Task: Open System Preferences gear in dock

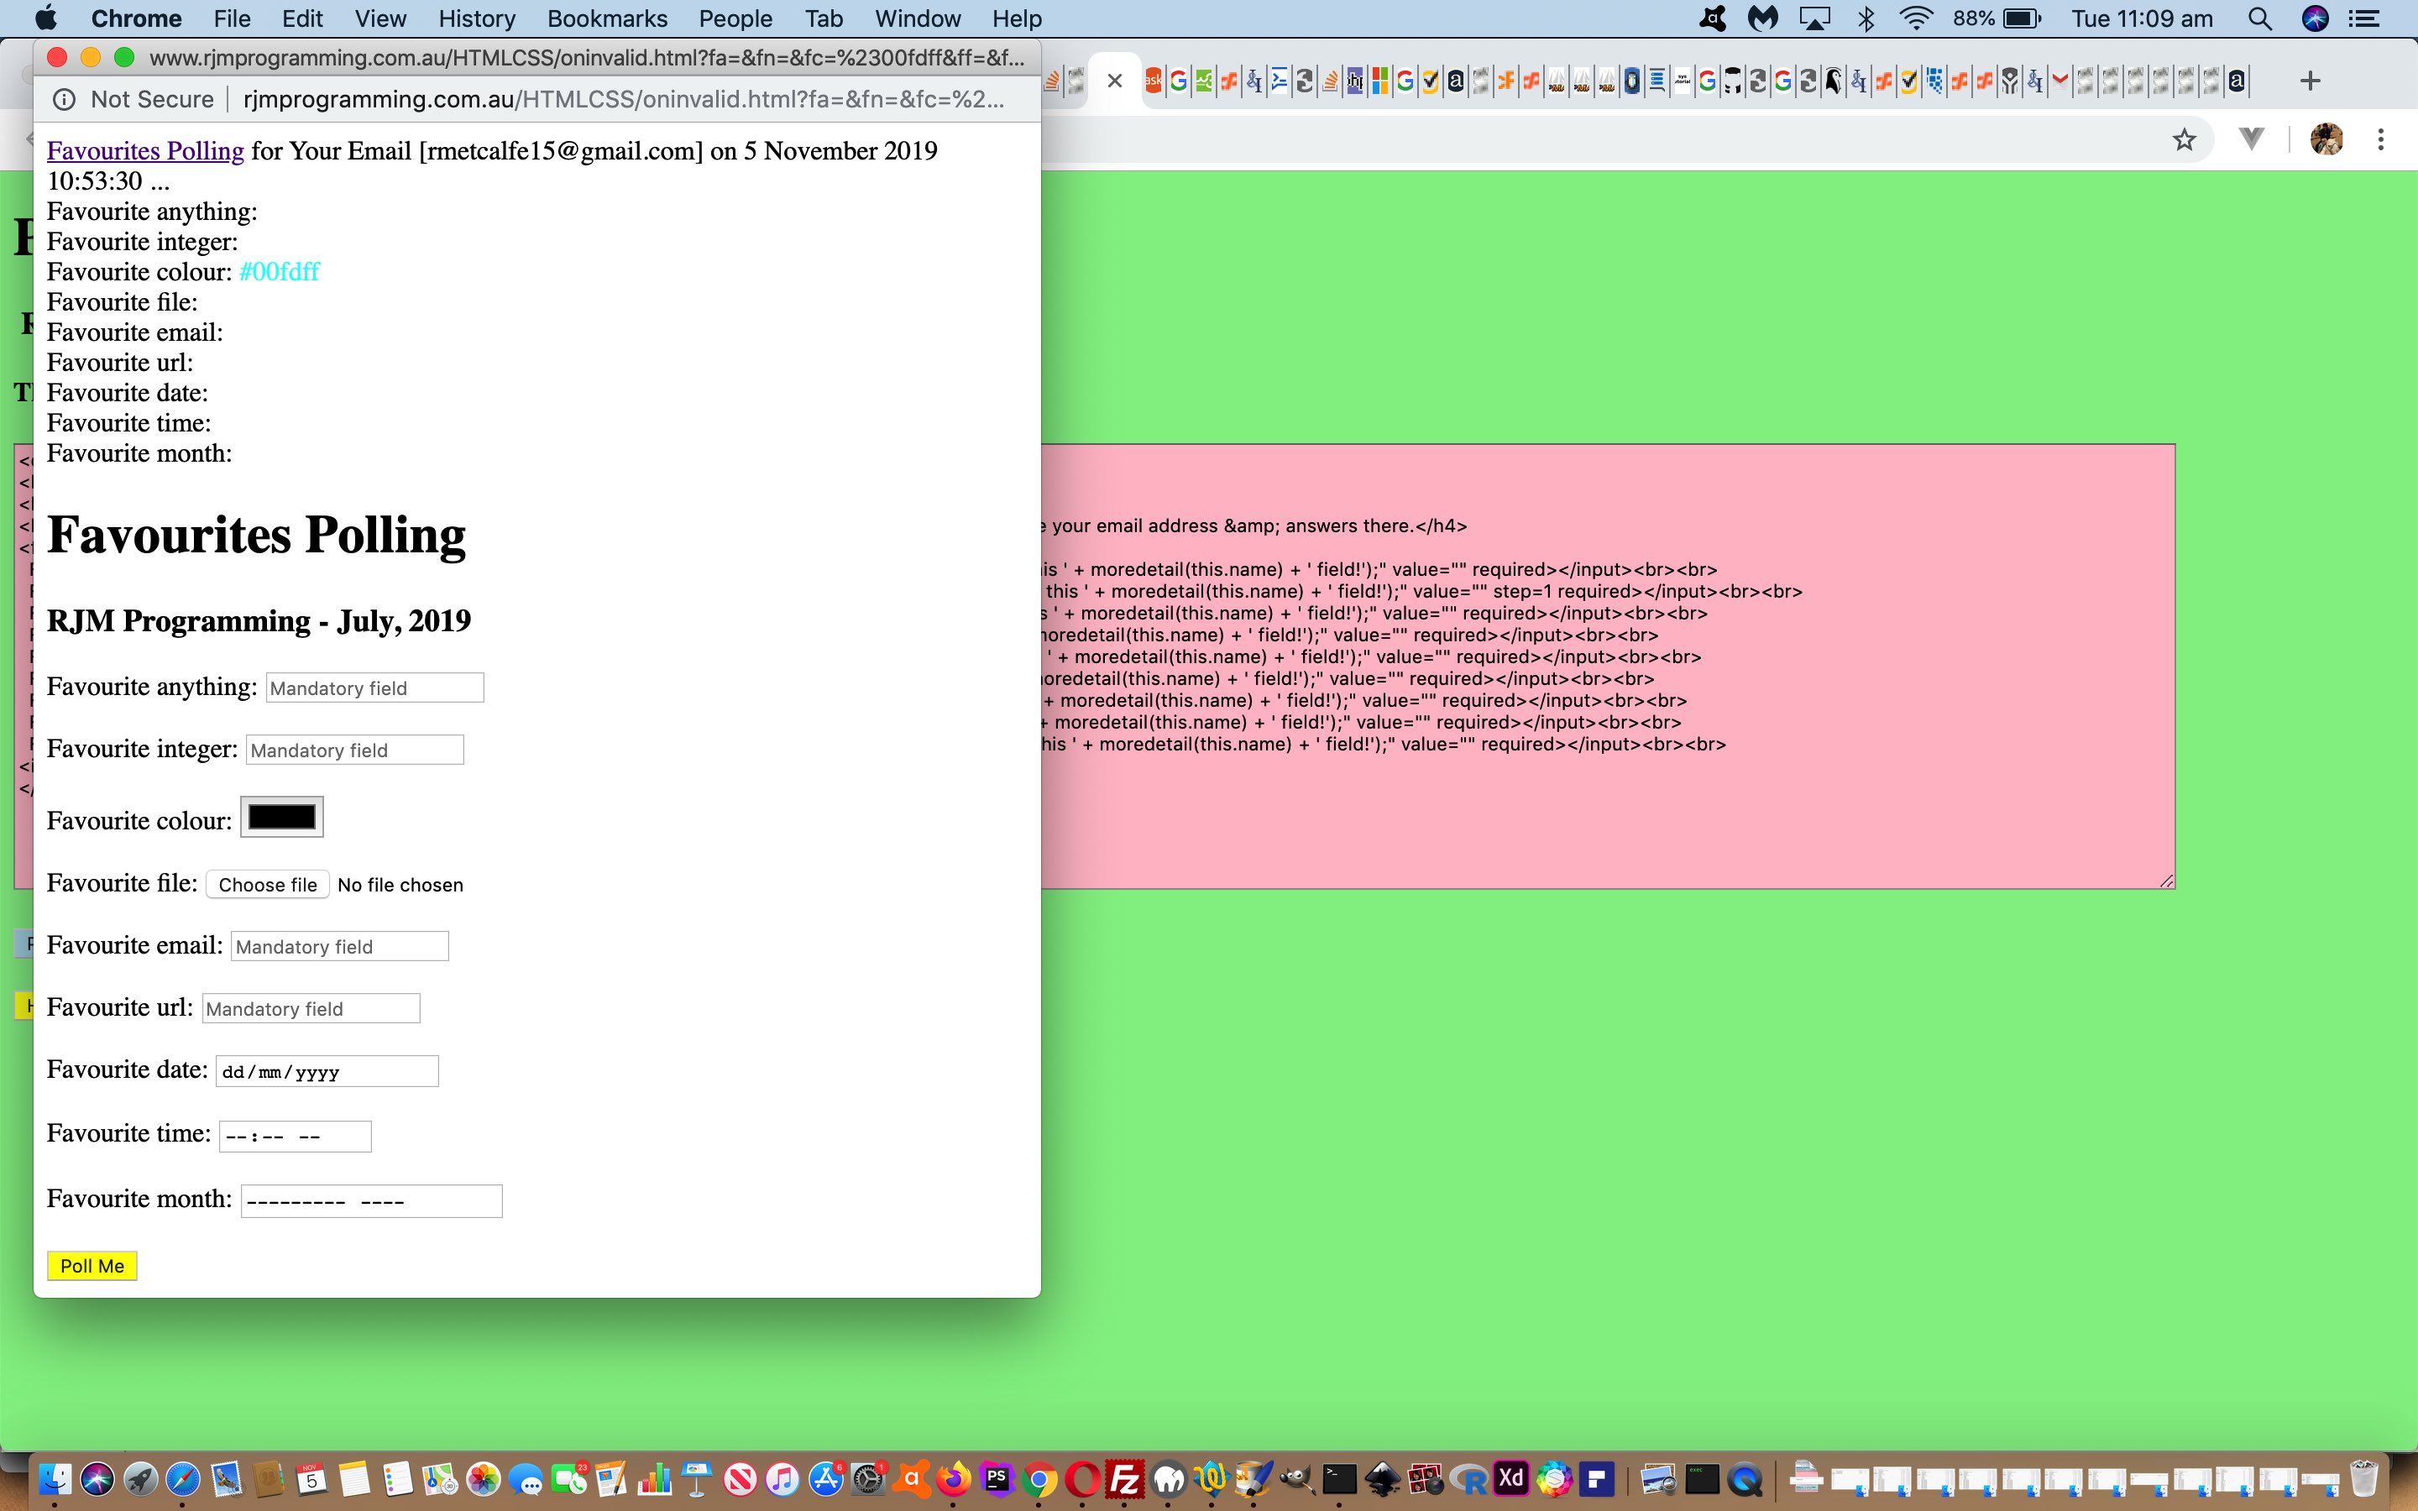Action: click(869, 1479)
